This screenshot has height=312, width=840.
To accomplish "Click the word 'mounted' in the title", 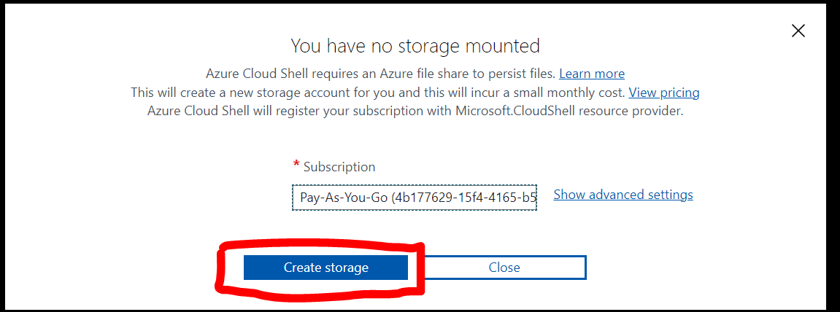I will click(x=504, y=46).
